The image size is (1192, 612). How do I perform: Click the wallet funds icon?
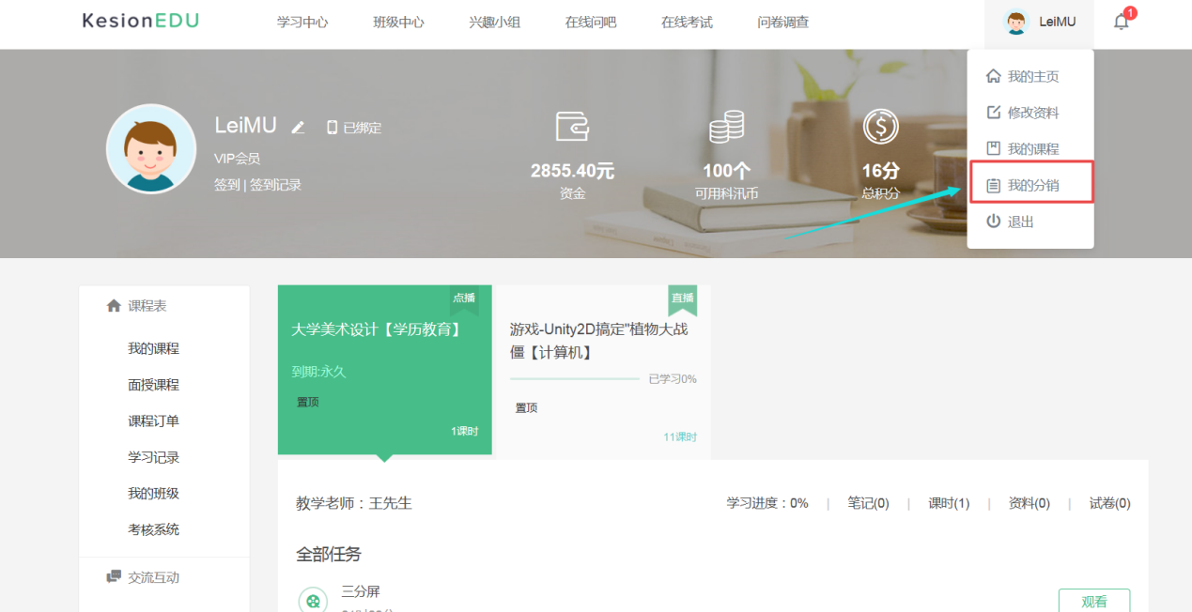coord(572,126)
